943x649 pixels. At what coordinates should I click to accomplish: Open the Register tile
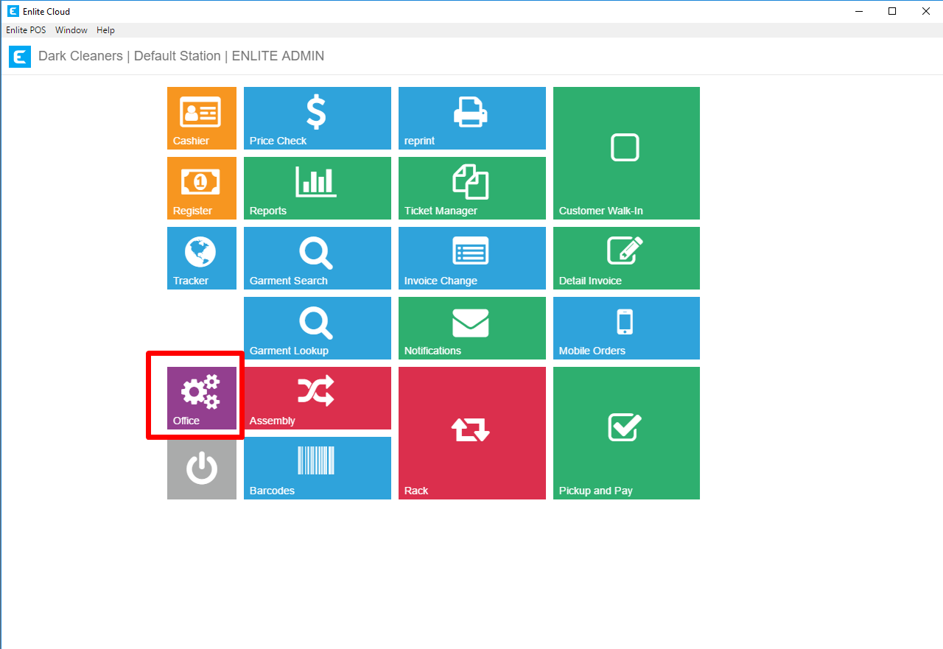coord(202,188)
